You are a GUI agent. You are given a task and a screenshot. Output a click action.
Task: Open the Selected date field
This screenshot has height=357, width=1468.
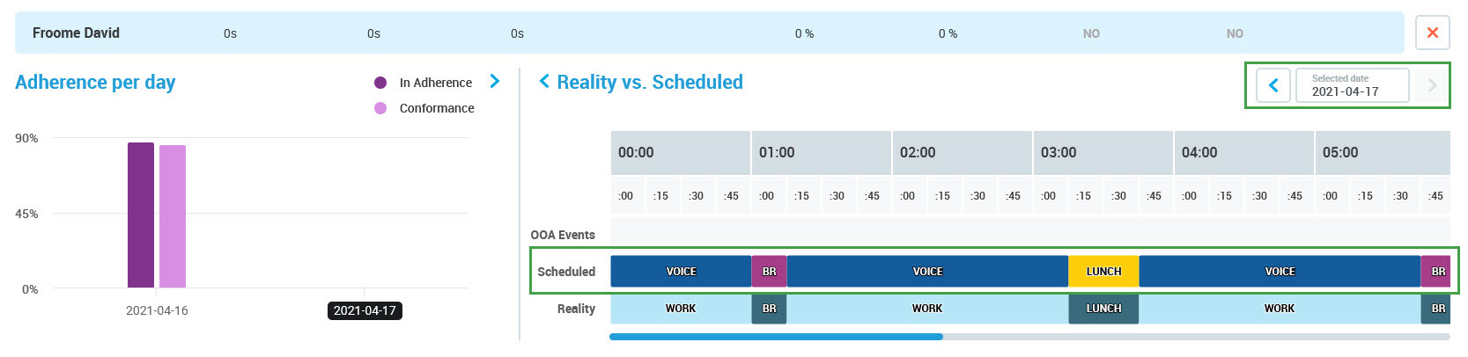click(1352, 85)
